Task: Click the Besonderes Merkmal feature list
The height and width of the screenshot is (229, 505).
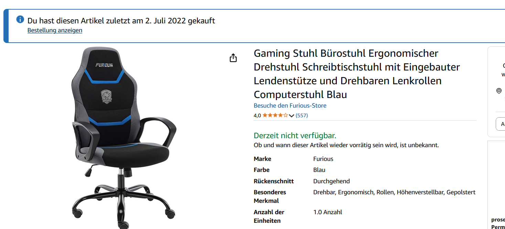Action: (x=394, y=192)
